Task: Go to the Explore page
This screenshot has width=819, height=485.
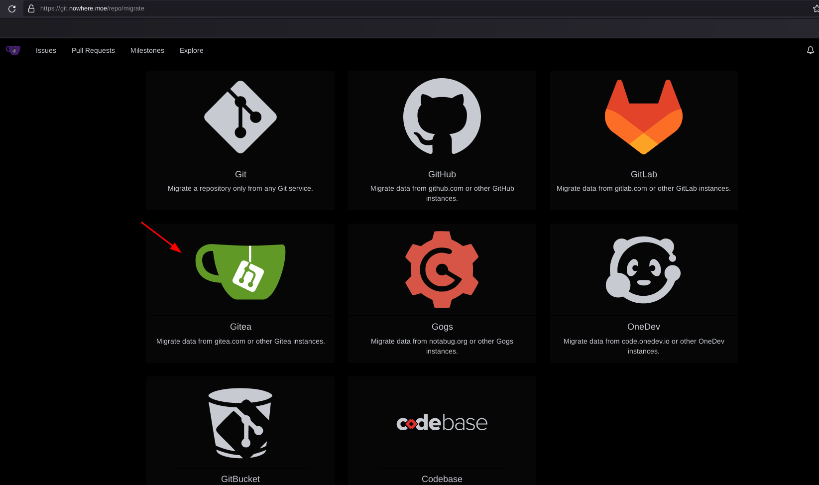Action: tap(191, 50)
